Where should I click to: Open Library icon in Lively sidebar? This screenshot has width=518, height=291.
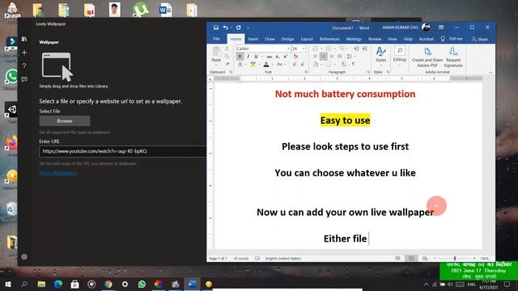[24, 39]
